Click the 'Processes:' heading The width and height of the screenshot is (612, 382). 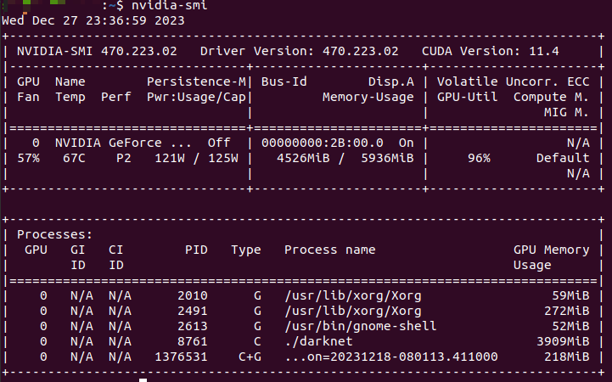[x=54, y=234]
